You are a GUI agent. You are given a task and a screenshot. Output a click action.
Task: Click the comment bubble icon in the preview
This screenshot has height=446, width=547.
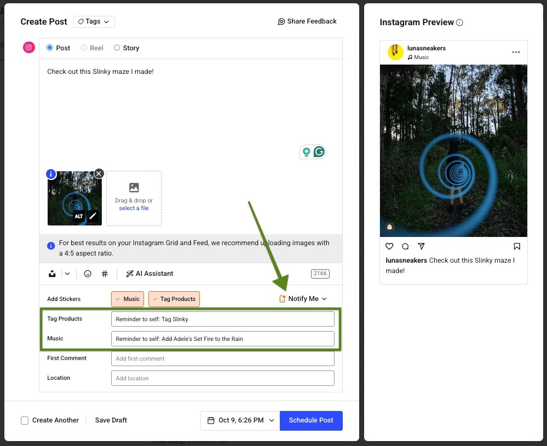pyautogui.click(x=405, y=246)
